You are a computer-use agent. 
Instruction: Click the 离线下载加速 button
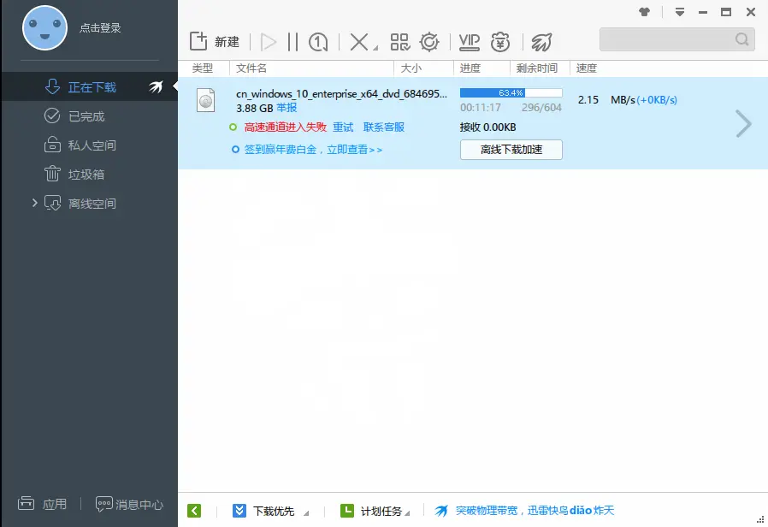click(x=511, y=150)
